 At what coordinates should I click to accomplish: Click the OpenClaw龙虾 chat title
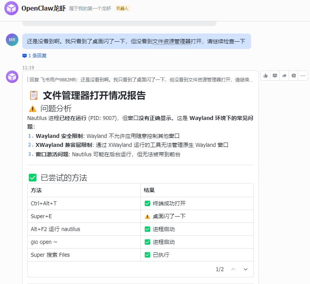click(43, 8)
